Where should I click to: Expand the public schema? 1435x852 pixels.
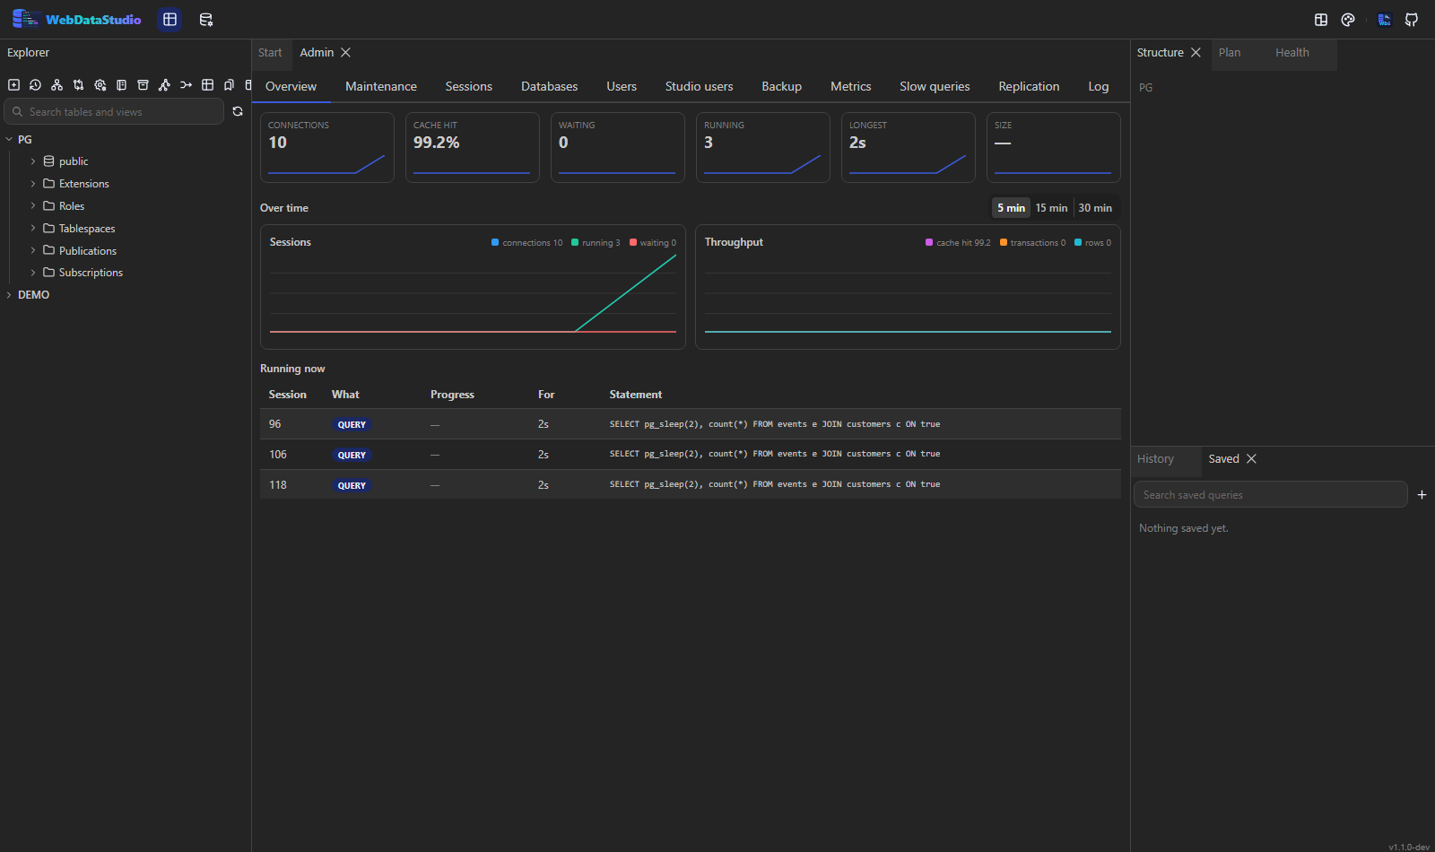pyautogui.click(x=33, y=161)
